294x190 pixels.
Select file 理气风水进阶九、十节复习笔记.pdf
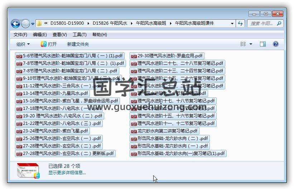coord(169,93)
